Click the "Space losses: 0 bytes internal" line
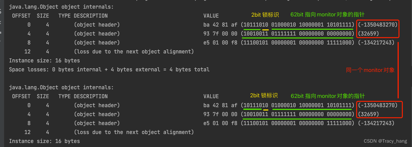412x147 pixels. coord(109,69)
